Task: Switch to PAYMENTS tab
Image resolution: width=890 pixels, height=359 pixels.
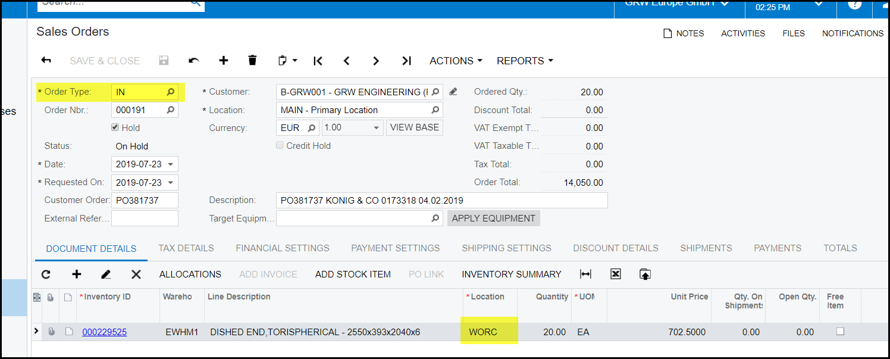Action: (x=778, y=248)
